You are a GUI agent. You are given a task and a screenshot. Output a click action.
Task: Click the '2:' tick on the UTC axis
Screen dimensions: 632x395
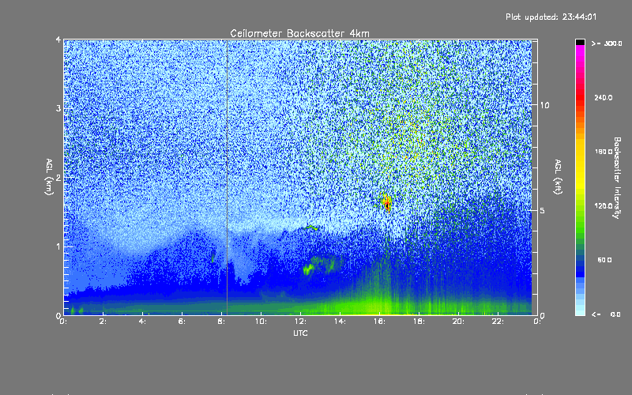(x=103, y=322)
